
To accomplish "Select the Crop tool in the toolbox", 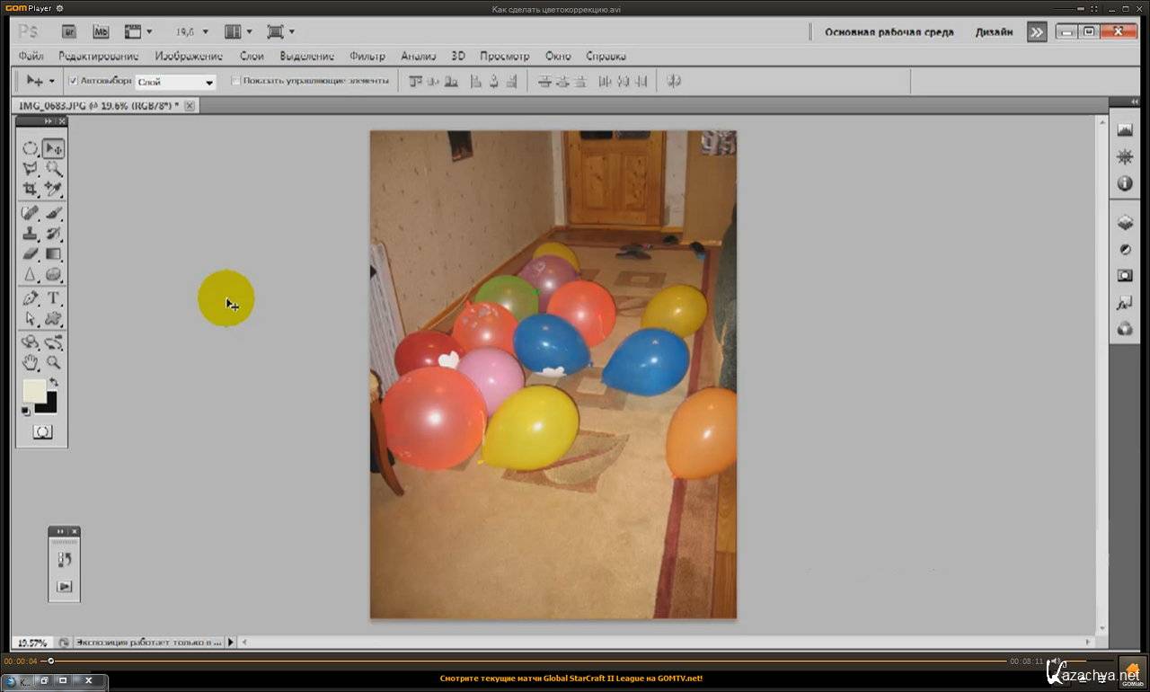I will click(x=30, y=189).
